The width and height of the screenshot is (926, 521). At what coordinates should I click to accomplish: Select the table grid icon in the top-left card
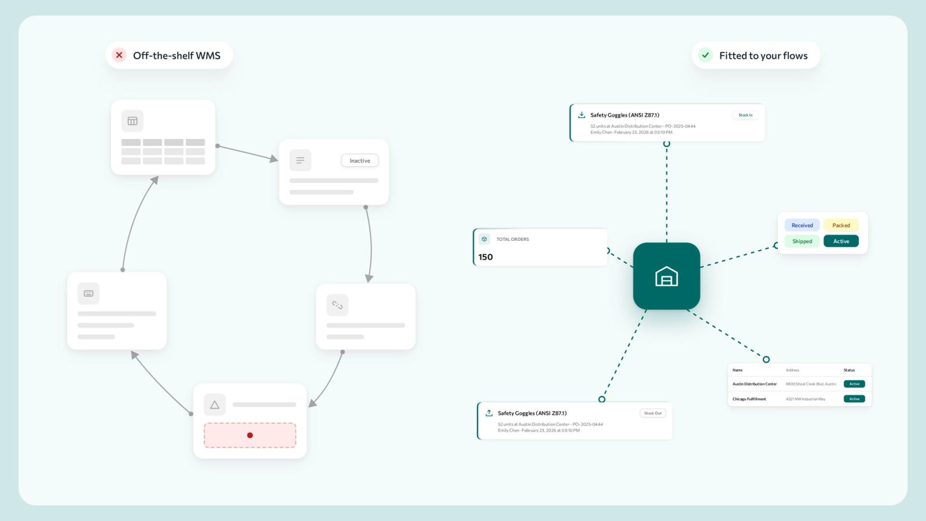(133, 121)
